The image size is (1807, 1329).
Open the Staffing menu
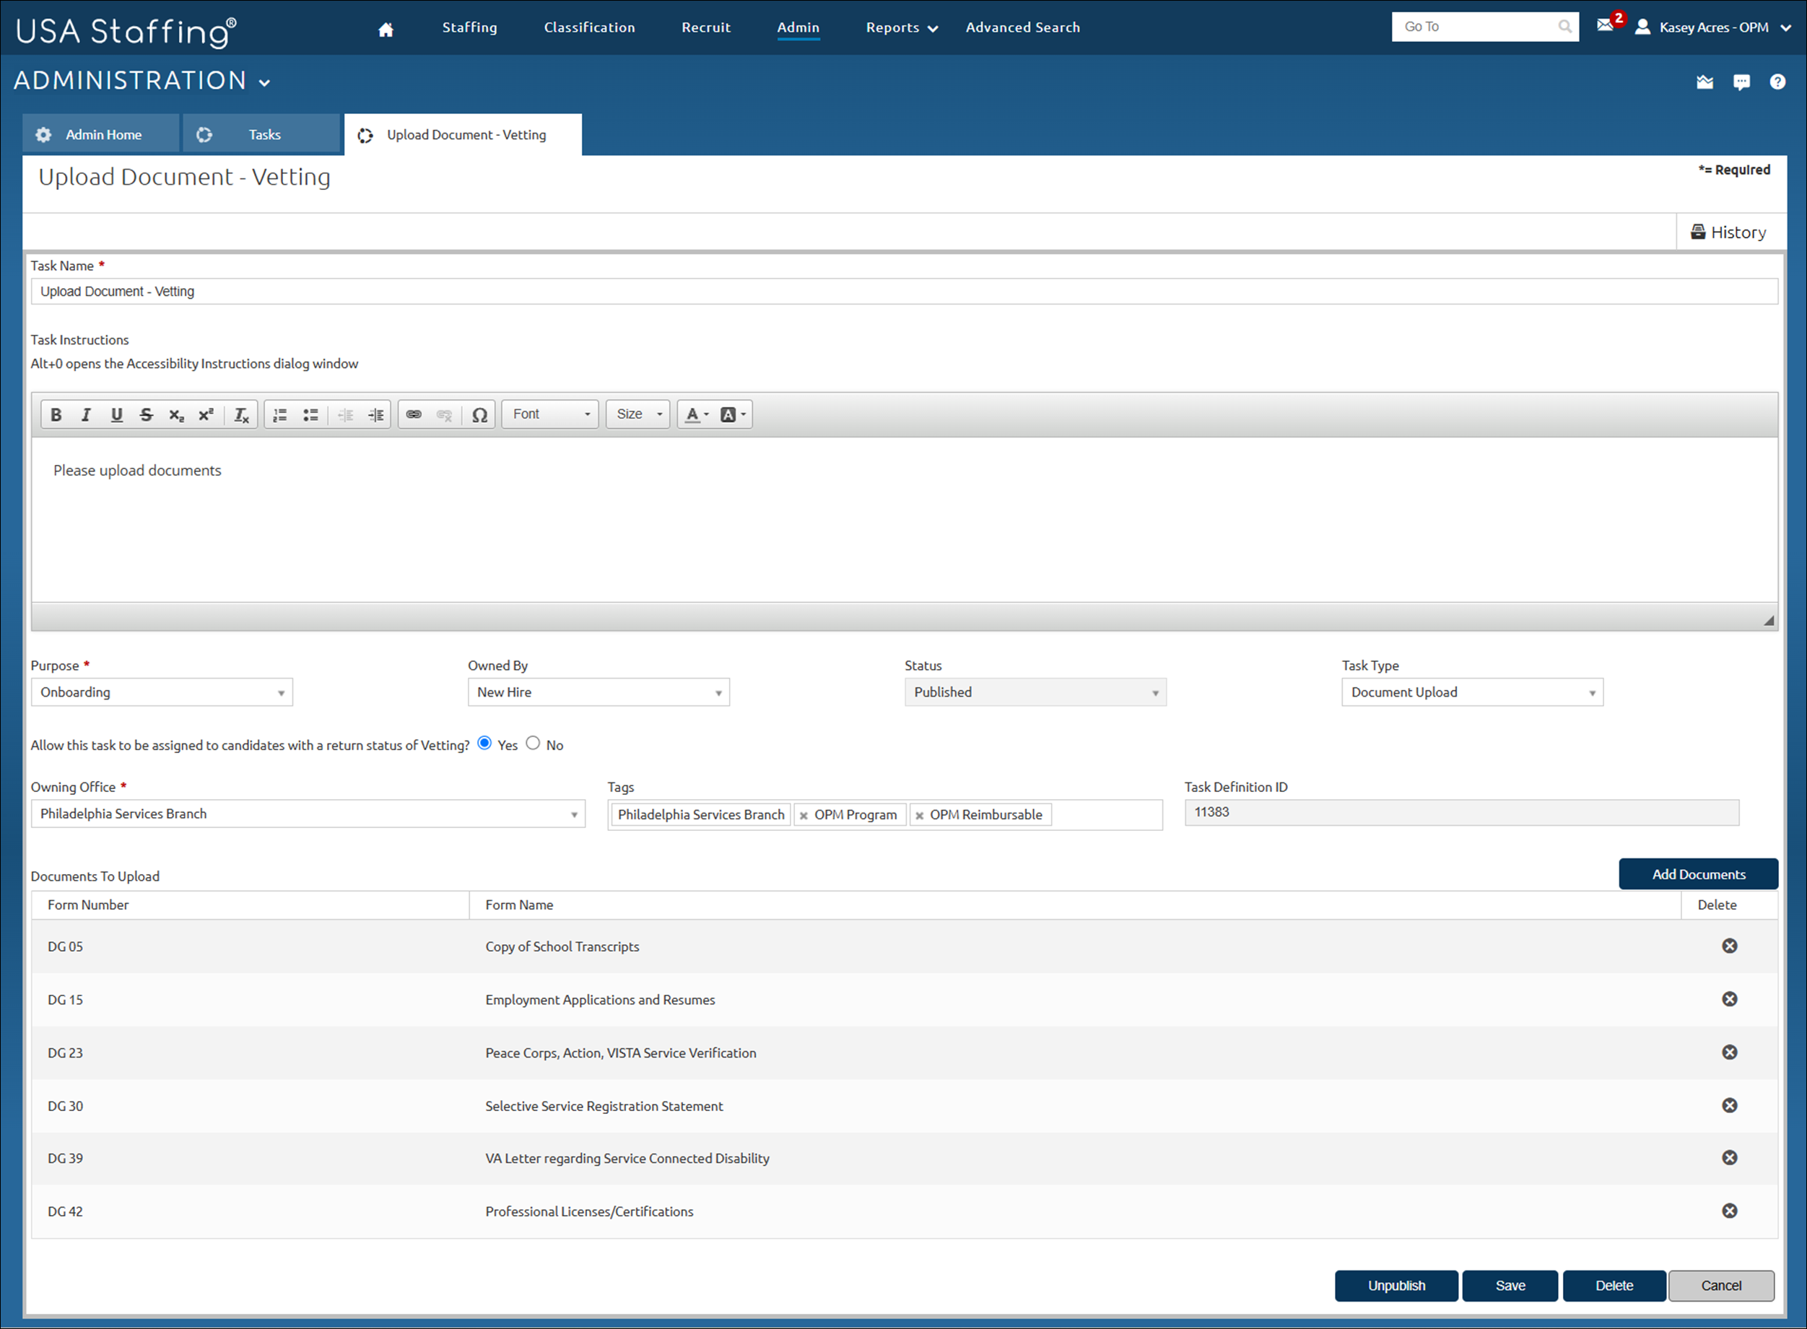click(x=470, y=27)
